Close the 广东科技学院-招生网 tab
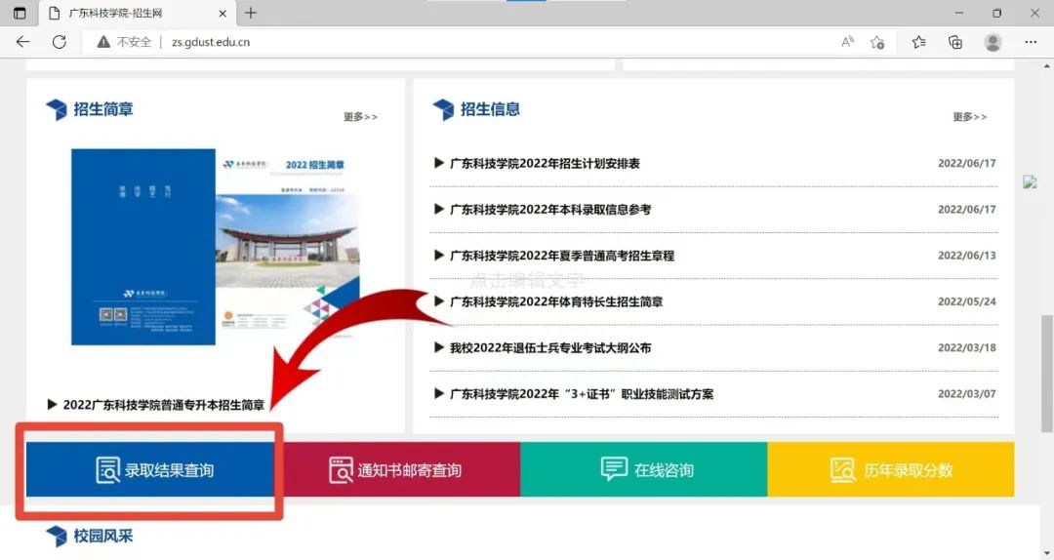 [223, 13]
